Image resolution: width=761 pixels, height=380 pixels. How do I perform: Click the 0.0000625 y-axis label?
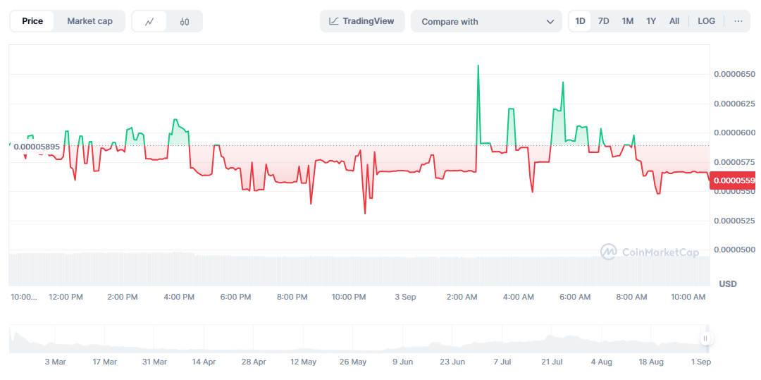coord(734,104)
